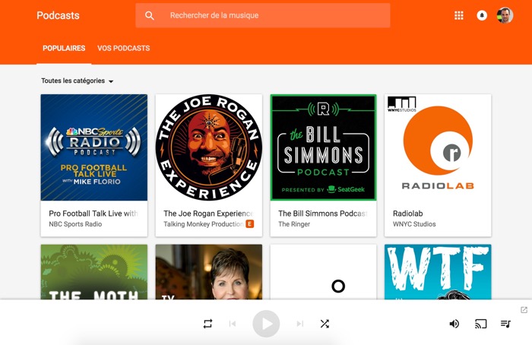Open player in pop-out window
Screen dimensions: 532x345
click(x=524, y=310)
